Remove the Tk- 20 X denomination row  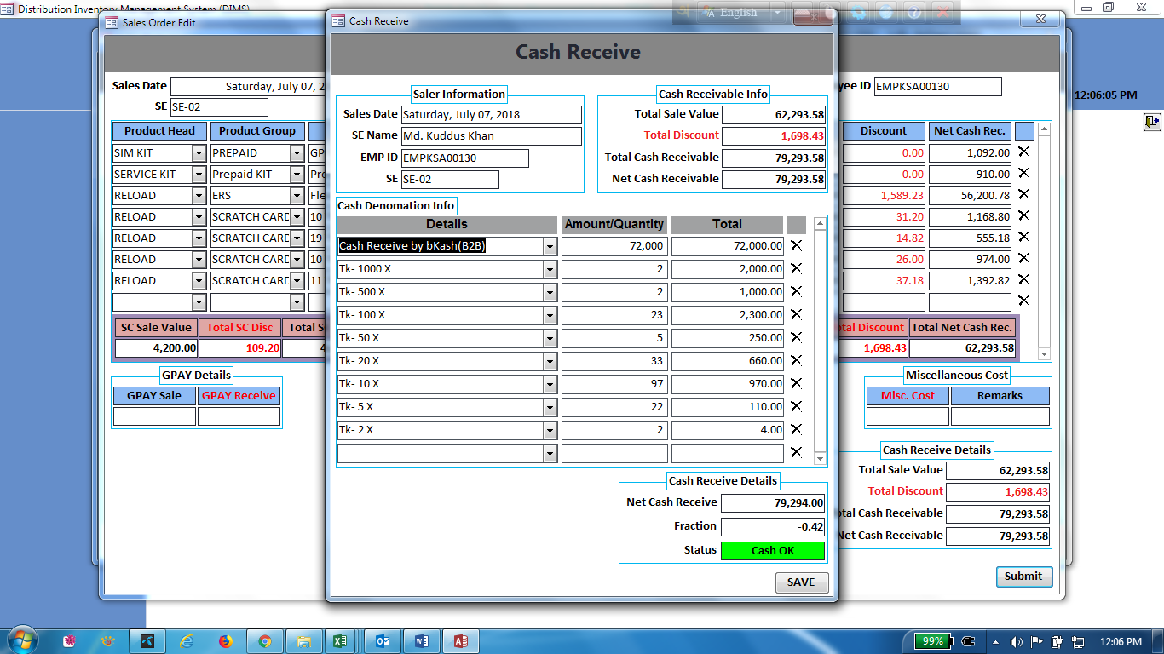(x=796, y=360)
